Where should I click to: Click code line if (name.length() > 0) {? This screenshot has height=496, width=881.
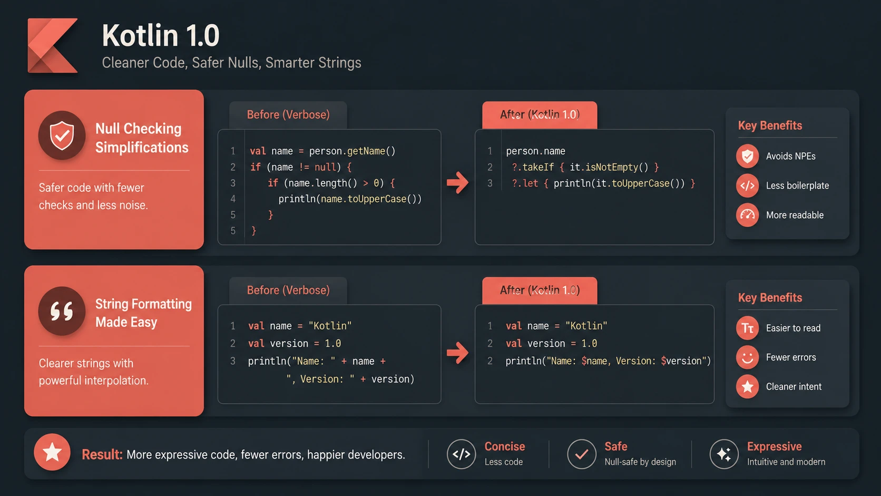(x=331, y=183)
